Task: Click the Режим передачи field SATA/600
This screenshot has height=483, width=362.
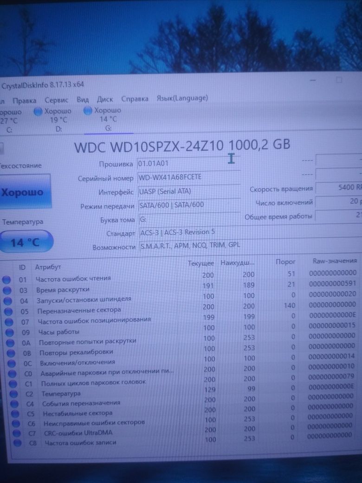Action: (189, 205)
